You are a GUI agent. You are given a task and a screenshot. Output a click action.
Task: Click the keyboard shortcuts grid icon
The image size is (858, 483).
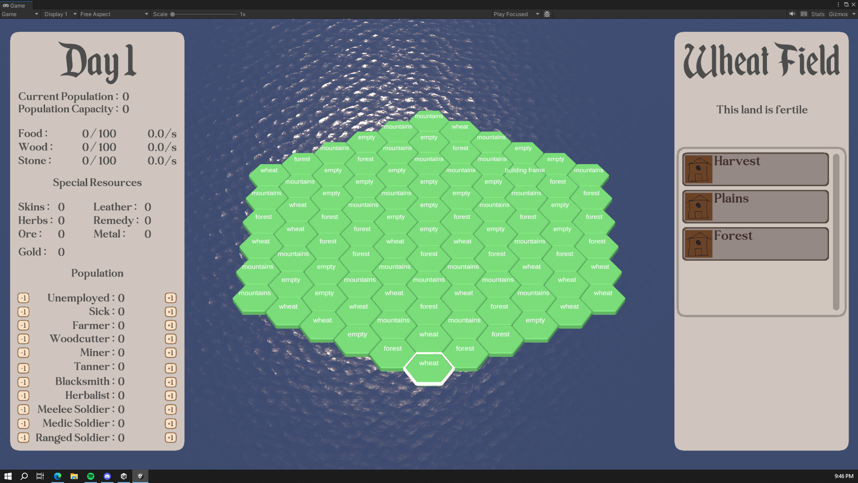804,14
